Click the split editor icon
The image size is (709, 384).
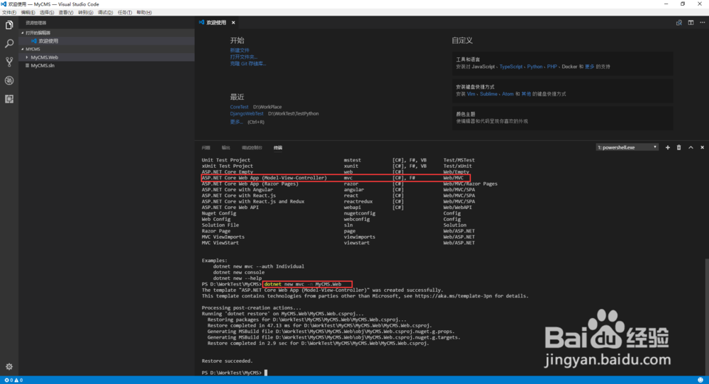point(691,23)
